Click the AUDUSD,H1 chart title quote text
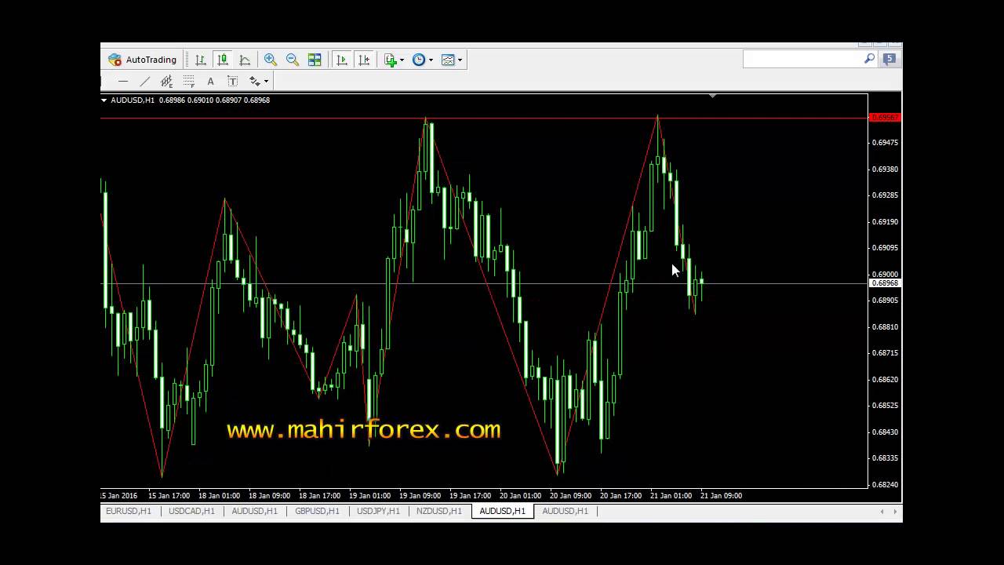1004x565 pixels. pos(191,100)
